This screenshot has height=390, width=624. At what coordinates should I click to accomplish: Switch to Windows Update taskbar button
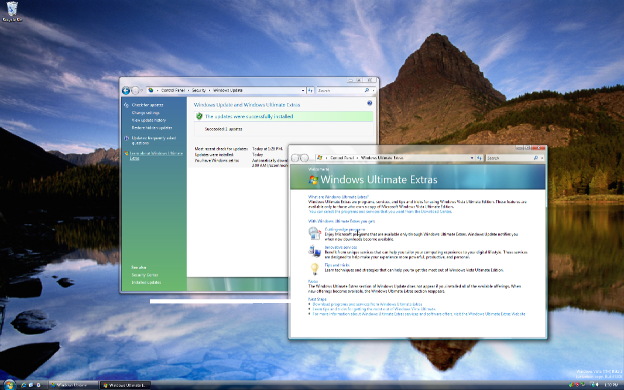click(73, 385)
